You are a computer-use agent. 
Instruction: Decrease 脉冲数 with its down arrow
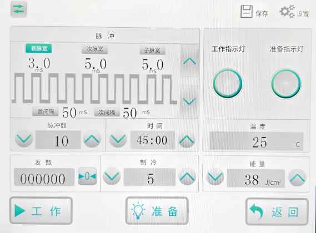point(24,139)
